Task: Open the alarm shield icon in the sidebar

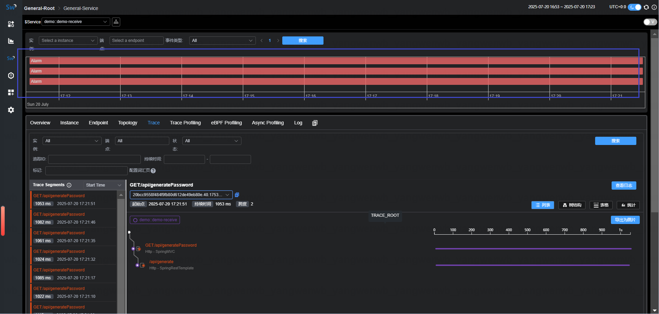Action: [11, 76]
